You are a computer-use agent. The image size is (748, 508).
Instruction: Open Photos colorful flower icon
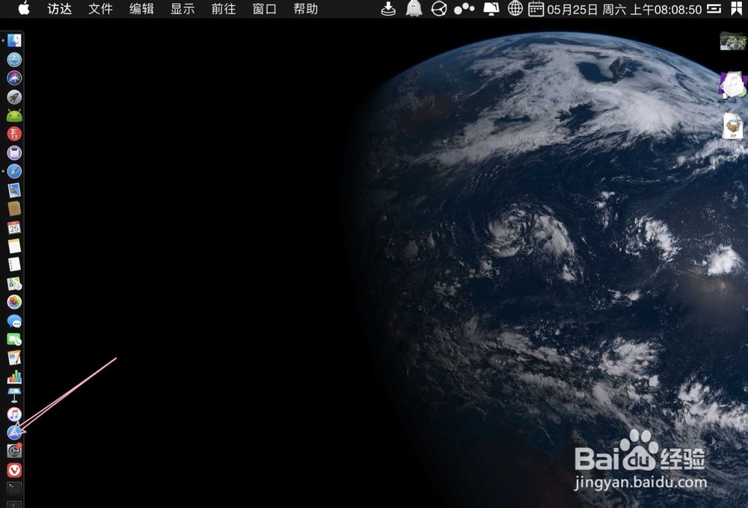14,302
